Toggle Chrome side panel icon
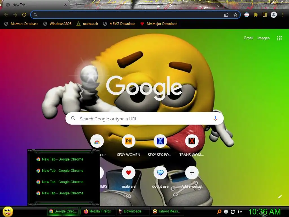This screenshot has height=217, width=289. click(x=265, y=15)
